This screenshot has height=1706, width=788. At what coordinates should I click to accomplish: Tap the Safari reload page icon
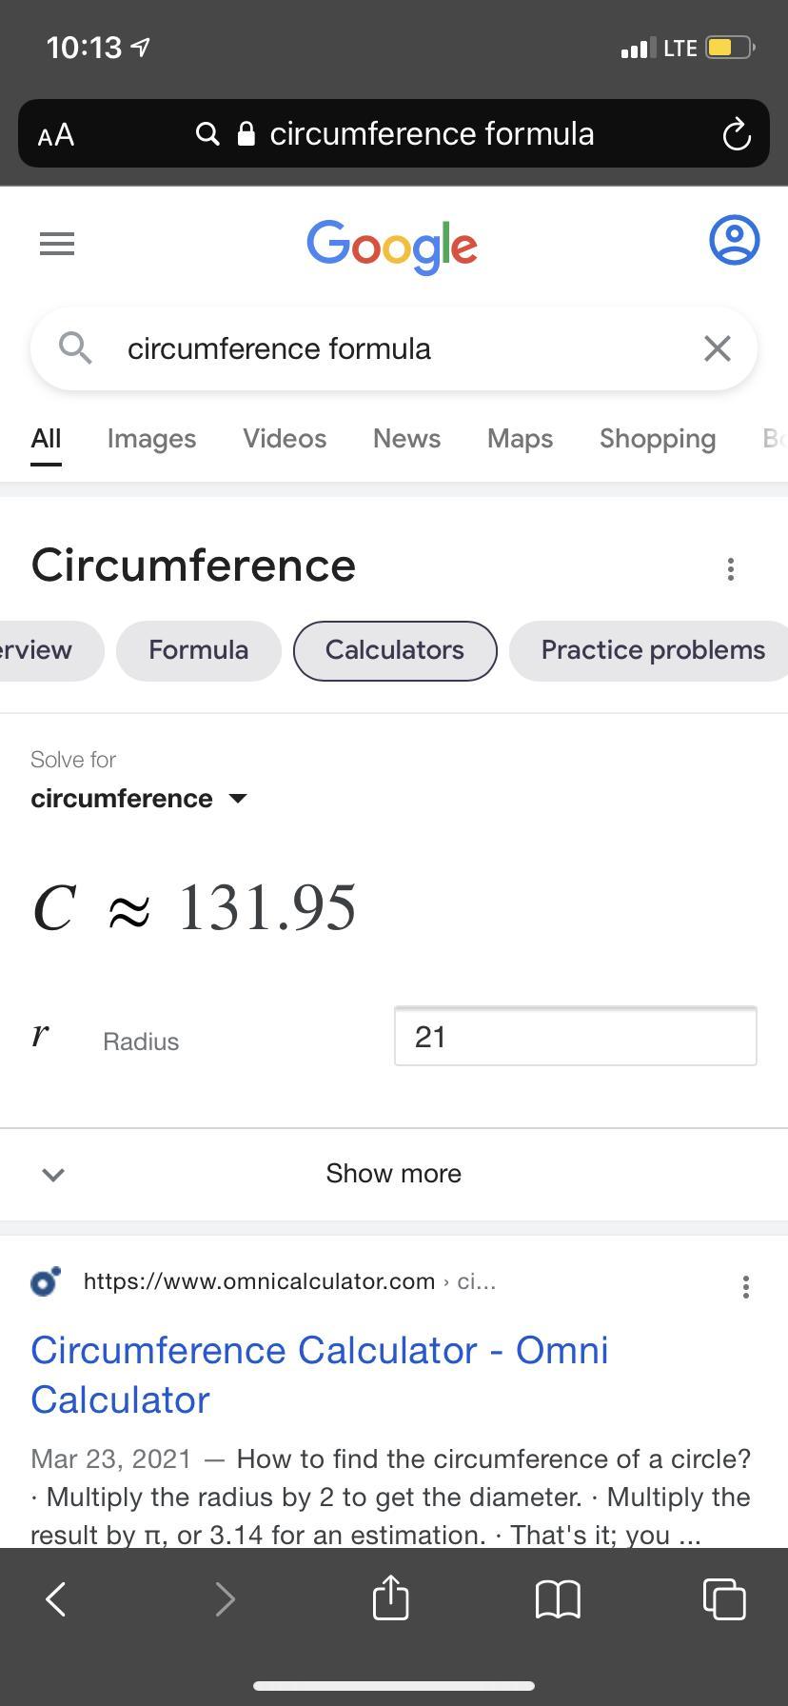tap(736, 134)
